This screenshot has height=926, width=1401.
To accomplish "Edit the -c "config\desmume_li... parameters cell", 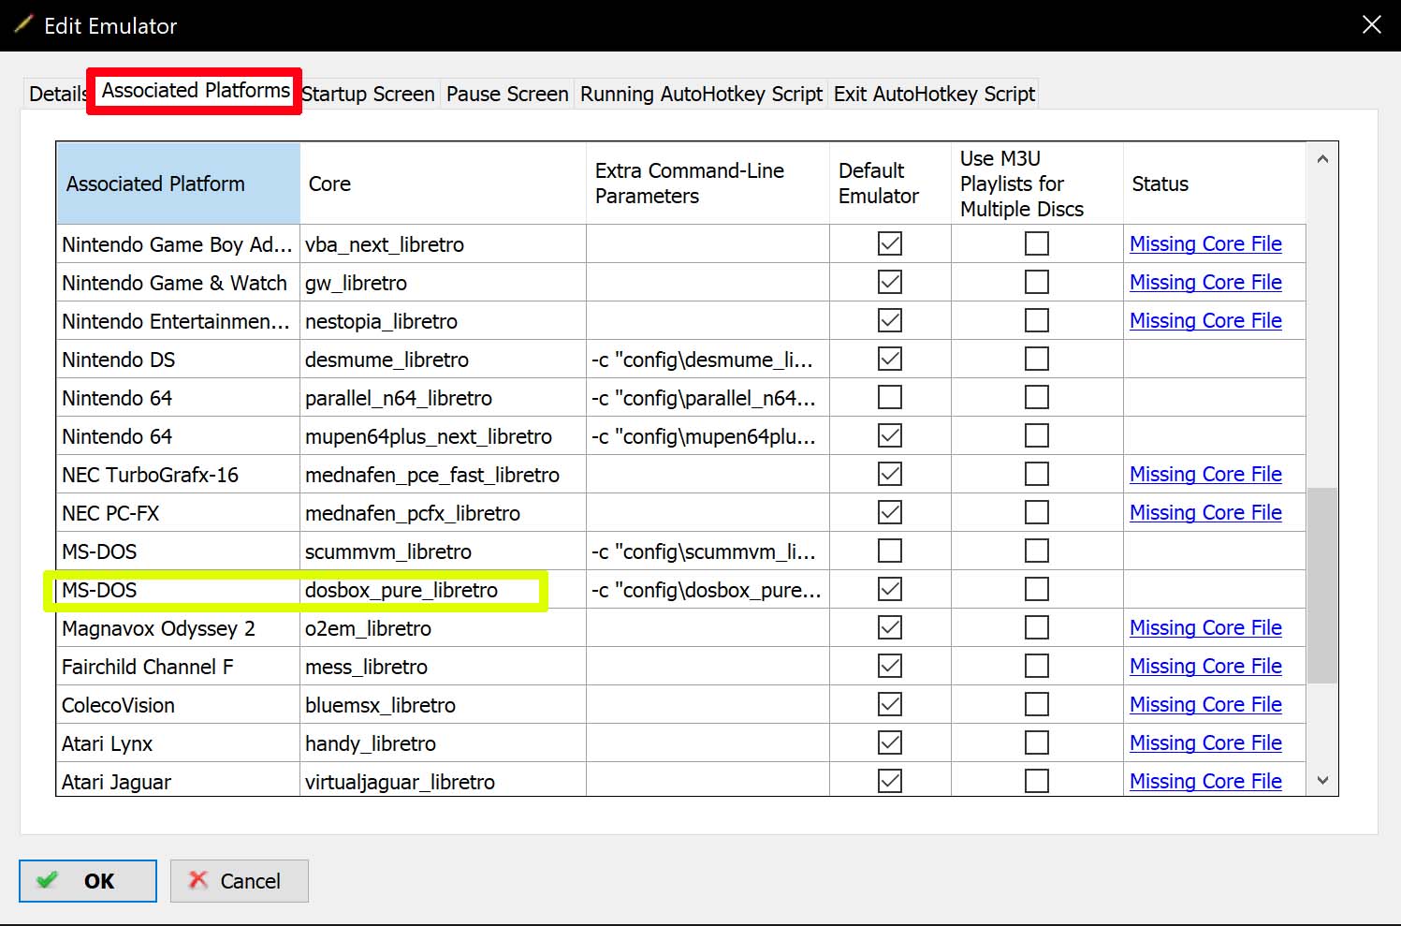I will pos(708,360).
